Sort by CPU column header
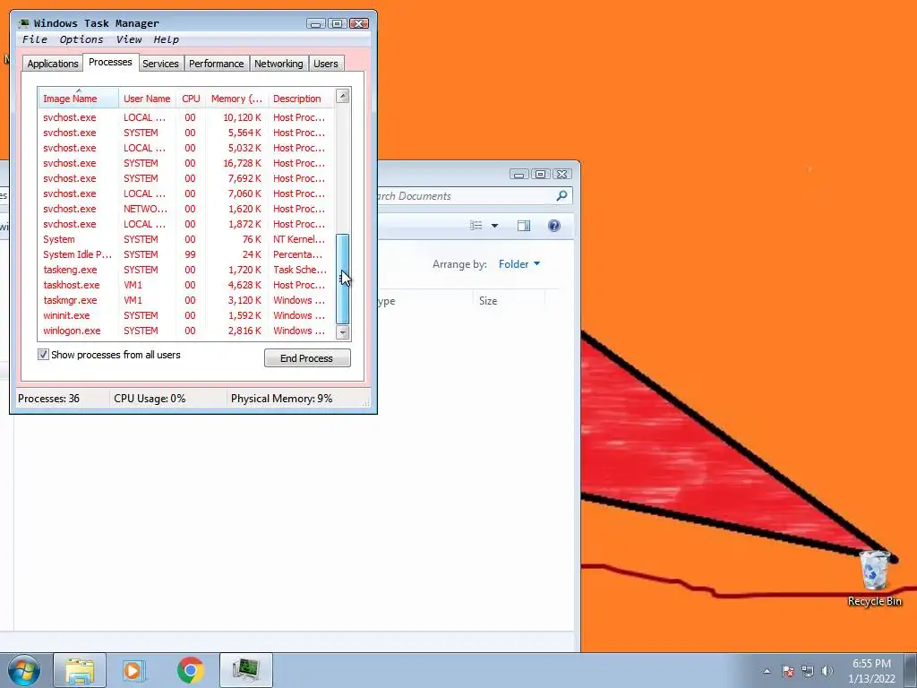Screen dimensions: 917x688 192,99
